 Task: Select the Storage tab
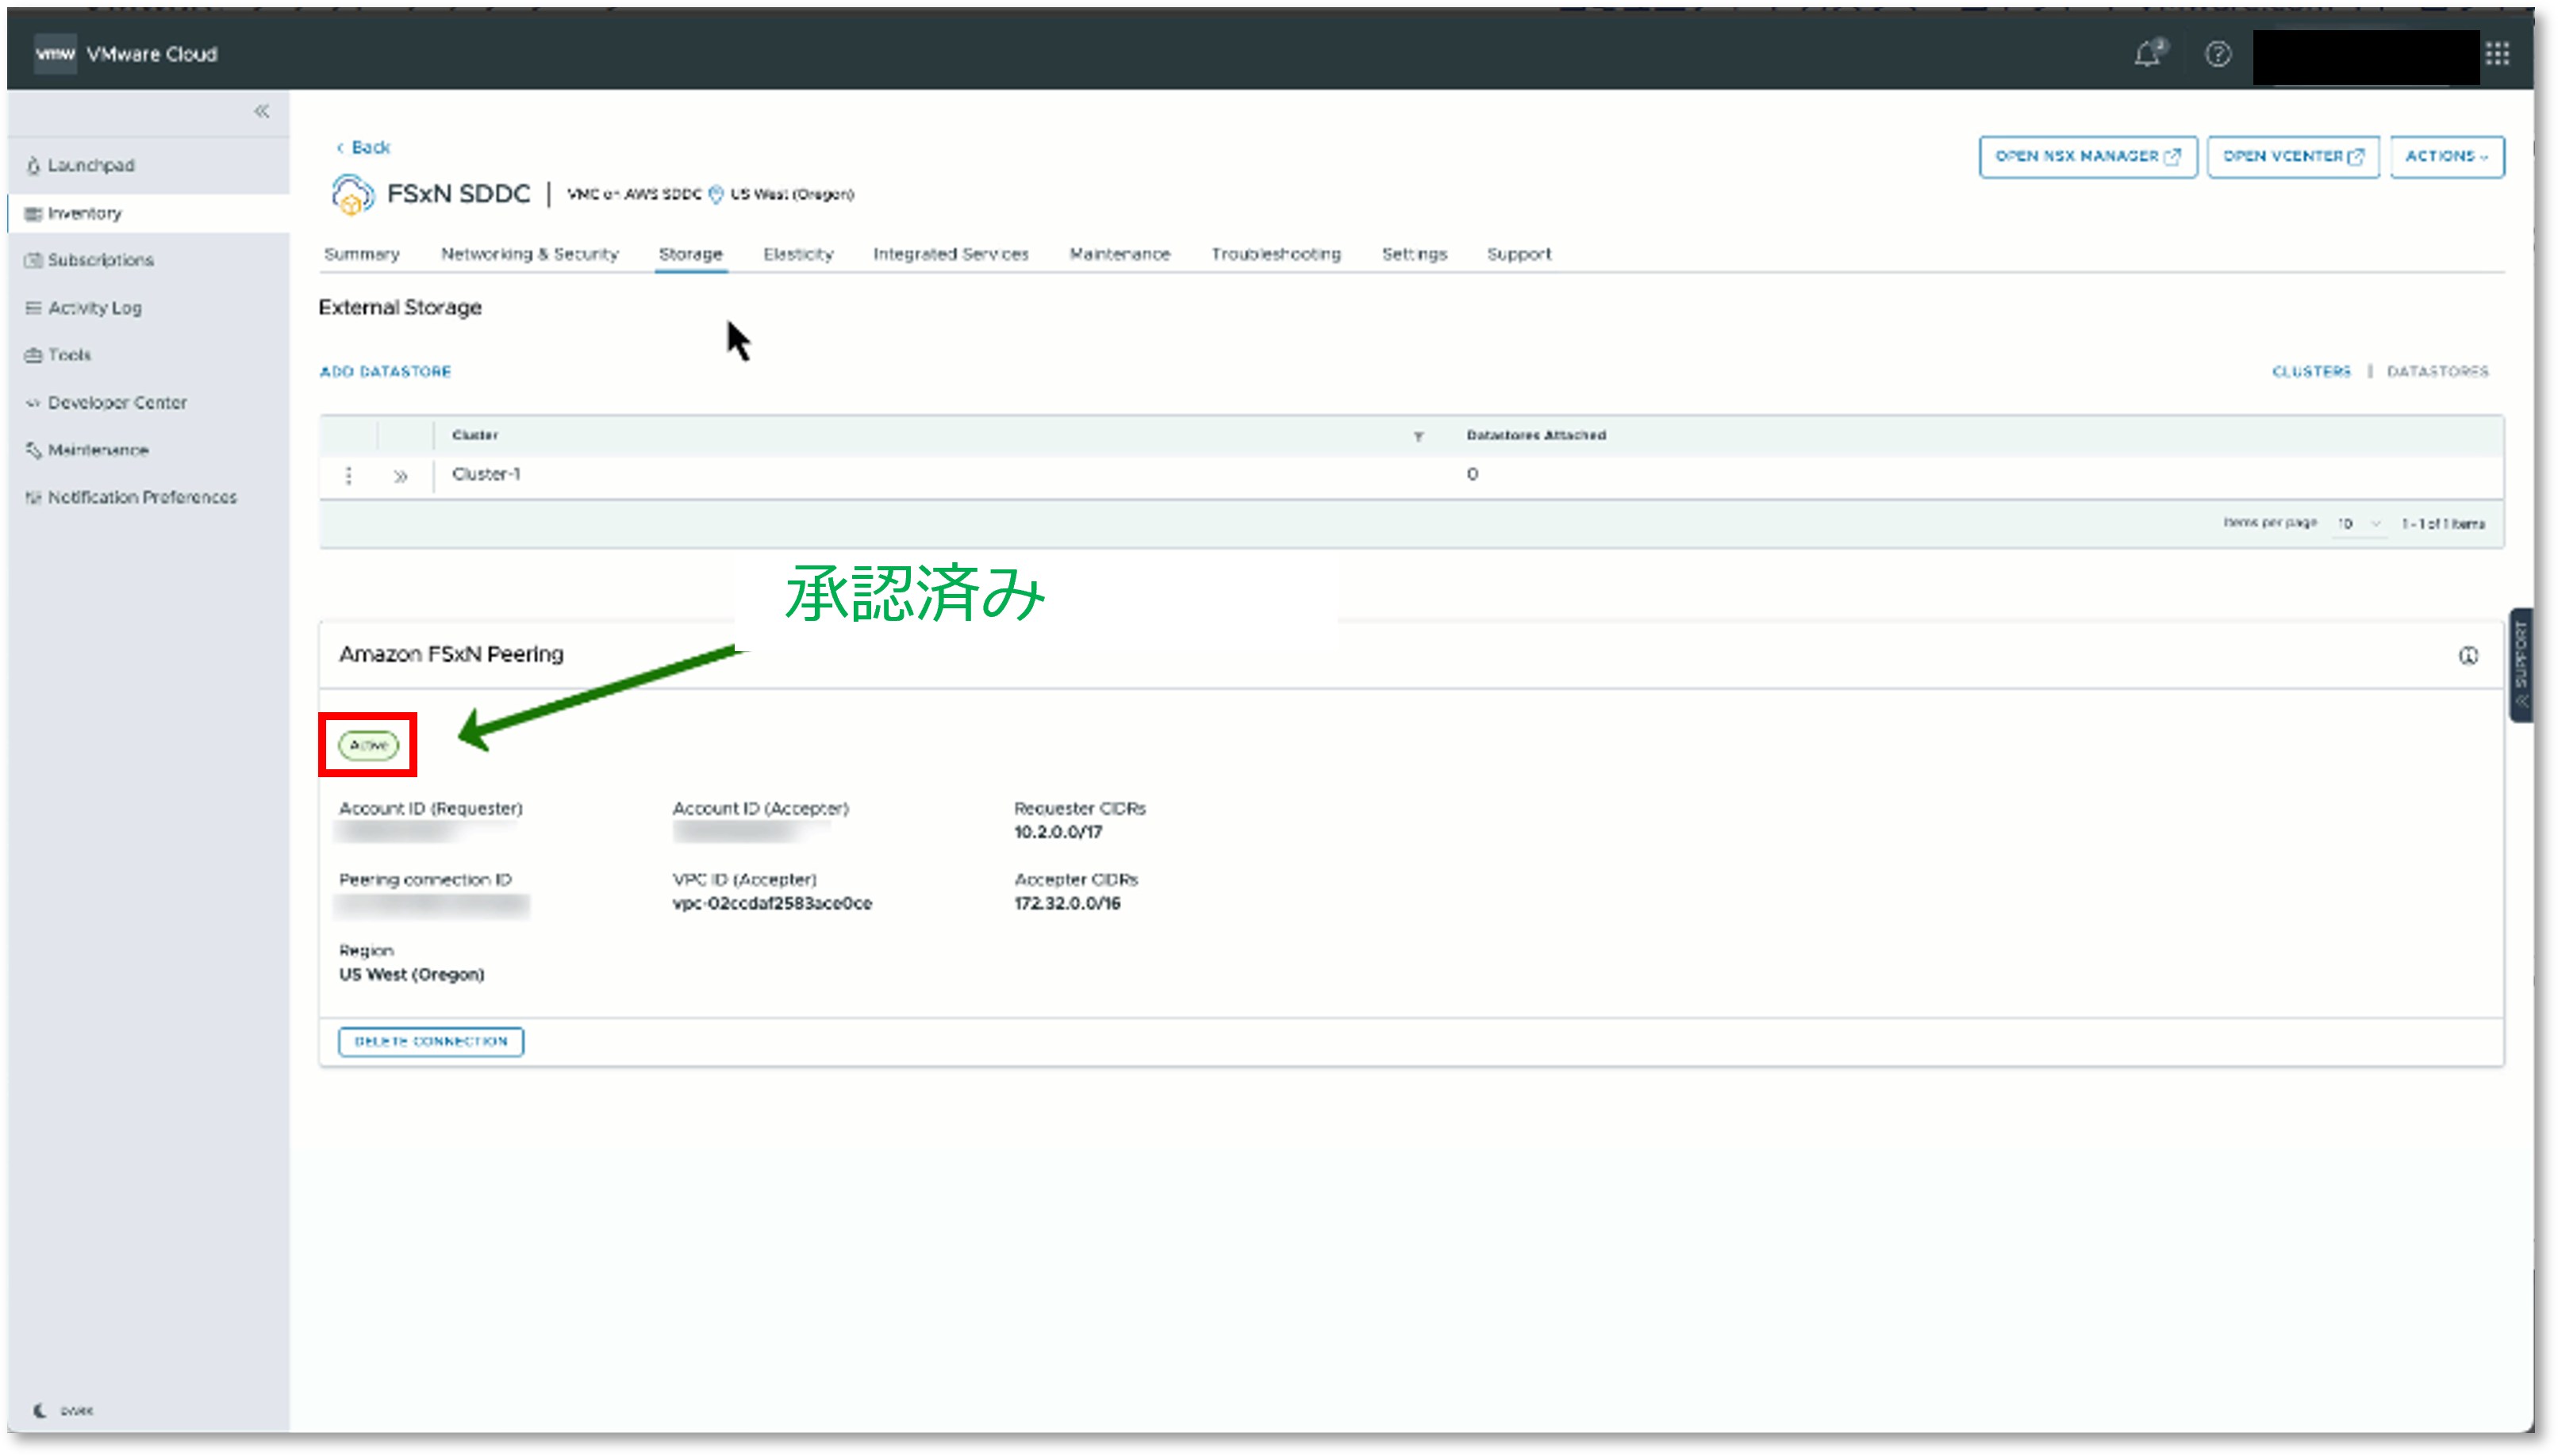690,254
